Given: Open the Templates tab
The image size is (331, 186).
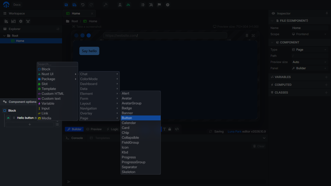Looking at the screenshot, I should [x=100, y=138].
